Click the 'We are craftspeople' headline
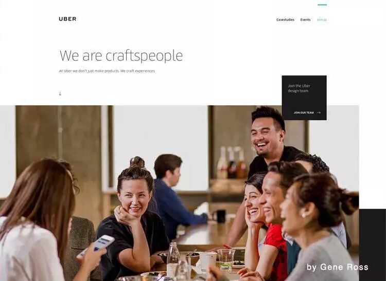Viewport: 386px width, 281px height. (x=121, y=55)
